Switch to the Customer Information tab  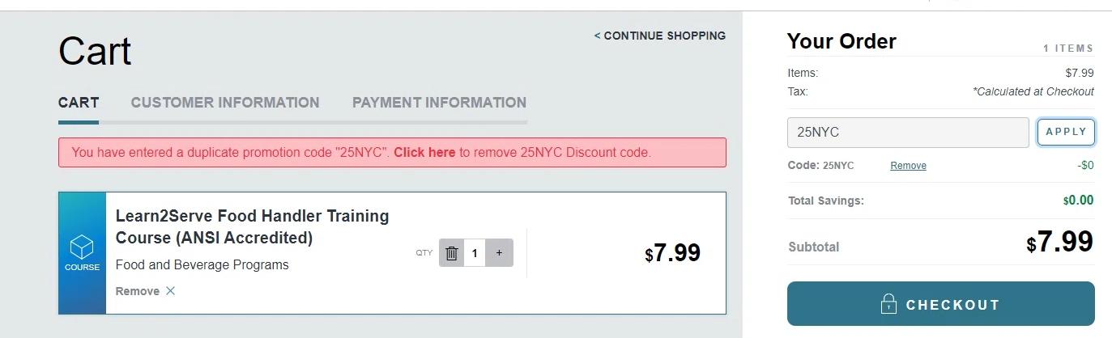225,103
